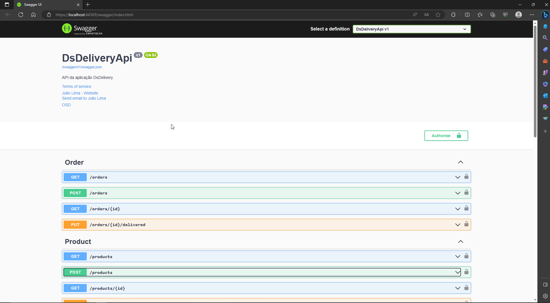Open sidebar tools briefcase icon
The width and height of the screenshot is (550, 303).
[545, 61]
